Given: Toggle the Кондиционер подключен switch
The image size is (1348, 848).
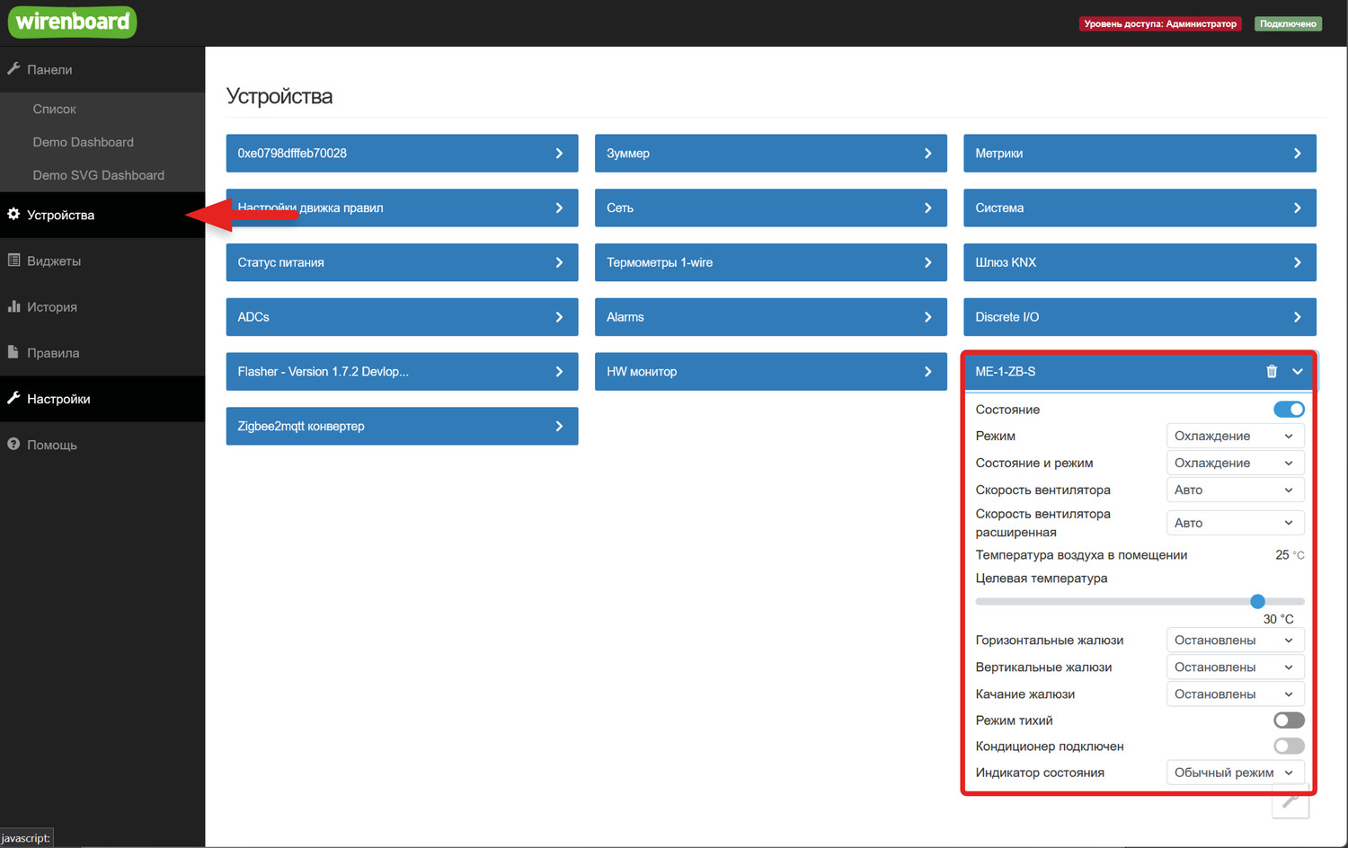Looking at the screenshot, I should click(x=1289, y=746).
